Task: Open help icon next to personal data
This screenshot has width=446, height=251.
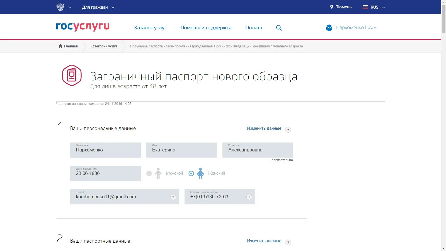Action: pyautogui.click(x=288, y=130)
